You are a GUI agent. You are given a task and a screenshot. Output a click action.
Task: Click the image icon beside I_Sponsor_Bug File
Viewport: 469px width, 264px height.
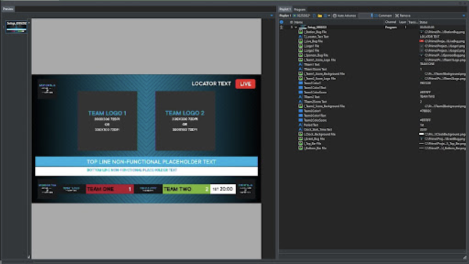click(x=300, y=55)
